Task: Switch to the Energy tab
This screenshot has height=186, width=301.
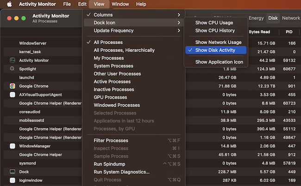Action: click(256, 18)
